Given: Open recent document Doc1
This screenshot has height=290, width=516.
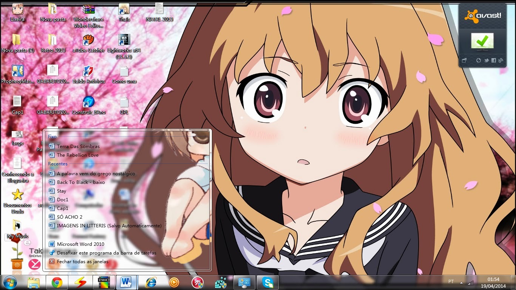Looking at the screenshot, I should (x=127, y=199).
